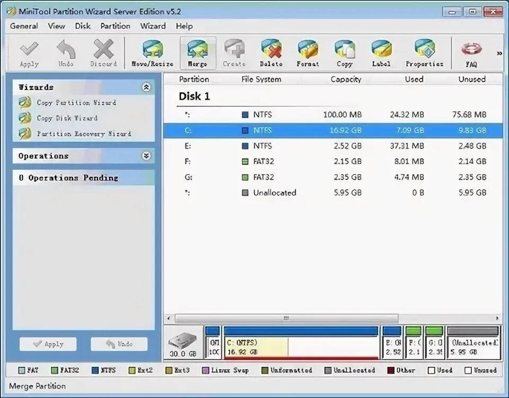Image resolution: width=509 pixels, height=398 pixels.
Task: Click the bottom-left Undo button
Action: (x=119, y=344)
